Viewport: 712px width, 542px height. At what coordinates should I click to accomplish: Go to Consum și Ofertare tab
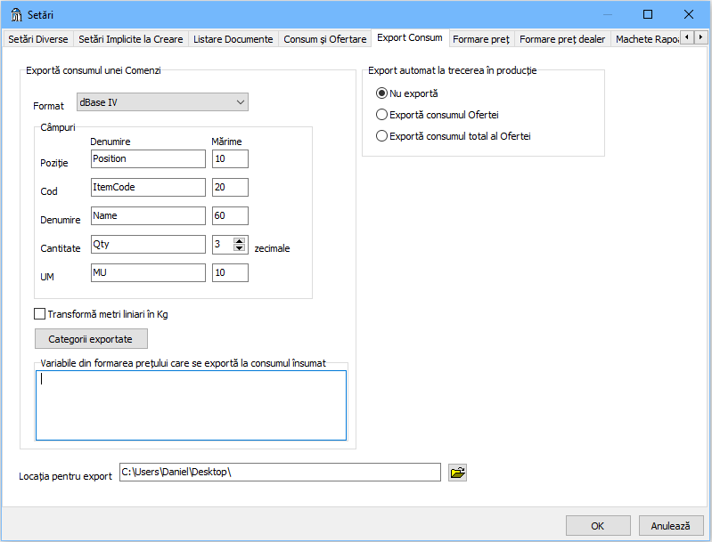[324, 39]
